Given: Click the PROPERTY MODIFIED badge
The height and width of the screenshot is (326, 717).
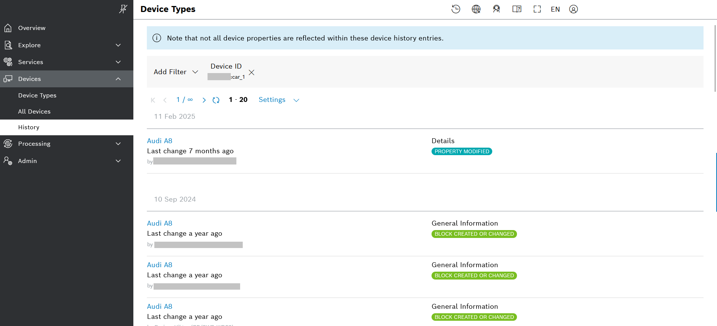Looking at the screenshot, I should pos(462,151).
